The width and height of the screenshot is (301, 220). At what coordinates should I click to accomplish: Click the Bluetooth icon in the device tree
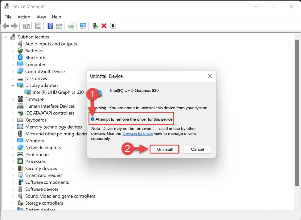click(20, 58)
